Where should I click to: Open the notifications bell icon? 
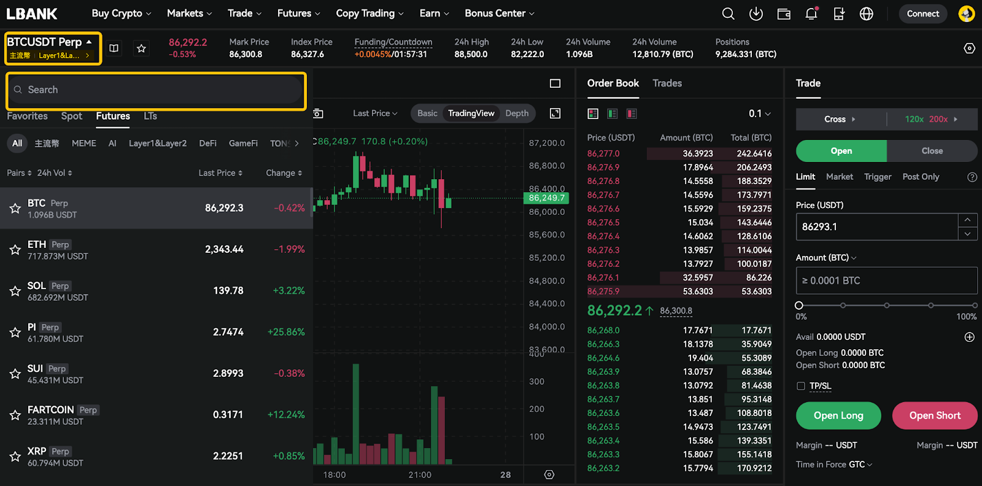click(x=811, y=13)
